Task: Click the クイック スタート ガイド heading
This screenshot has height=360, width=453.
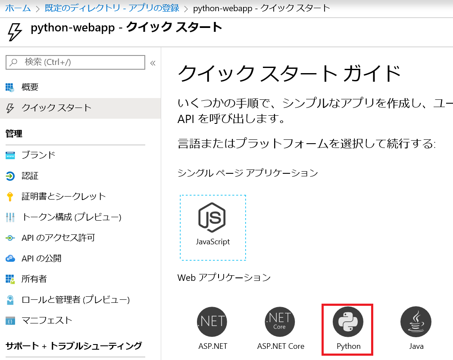Action: click(x=289, y=73)
